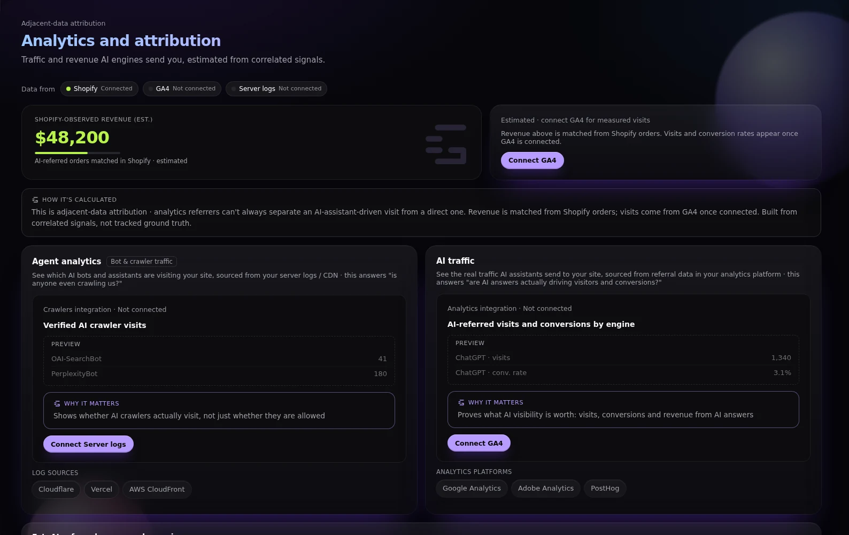Viewport: 849px width, 535px height.
Task: Click the $48,200 revenue figure
Action: (72, 137)
